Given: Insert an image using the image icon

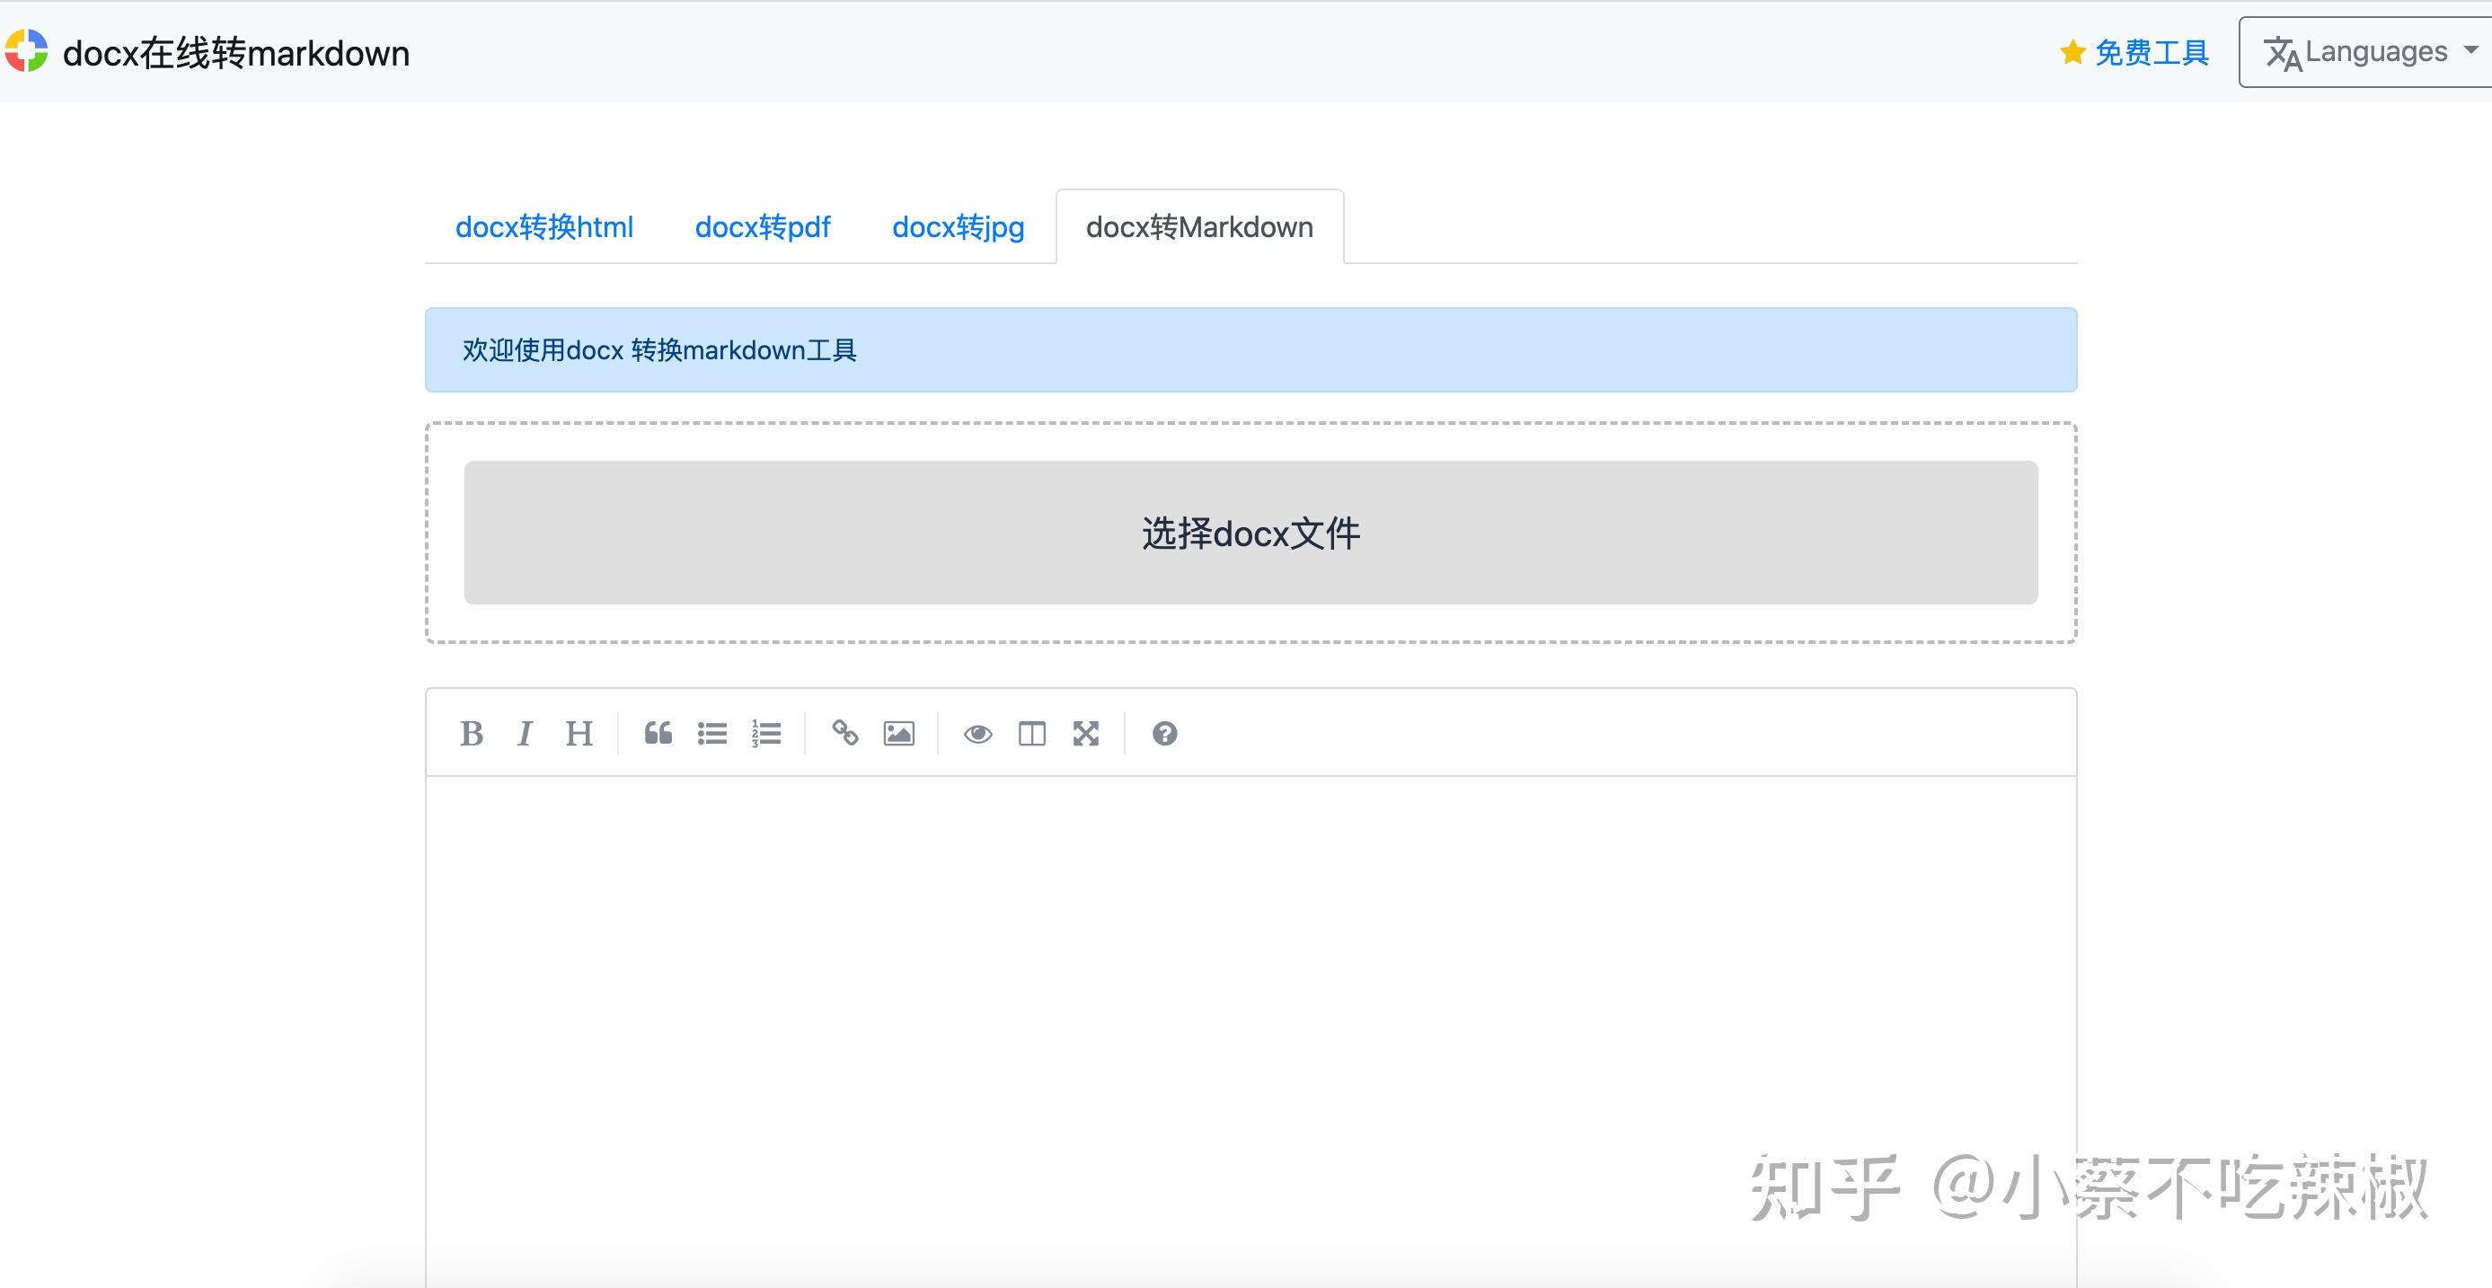Looking at the screenshot, I should pyautogui.click(x=897, y=733).
